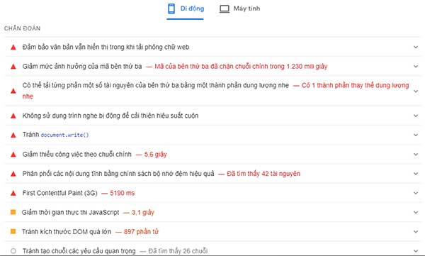This screenshot has height=256, width=425.
Task: Click red warning triangle beside web font audit
Action: point(13,48)
